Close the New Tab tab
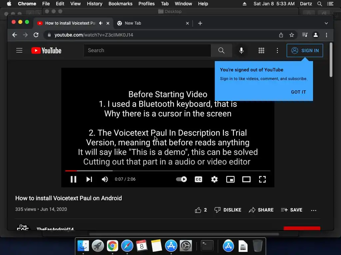The height and width of the screenshot is (255, 341). click(187, 23)
